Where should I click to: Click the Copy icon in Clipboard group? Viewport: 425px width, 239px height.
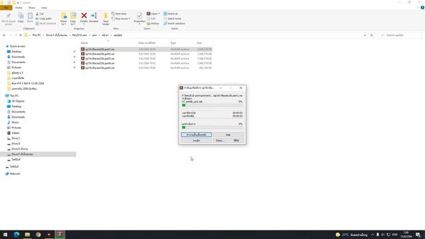pyautogui.click(x=21, y=18)
